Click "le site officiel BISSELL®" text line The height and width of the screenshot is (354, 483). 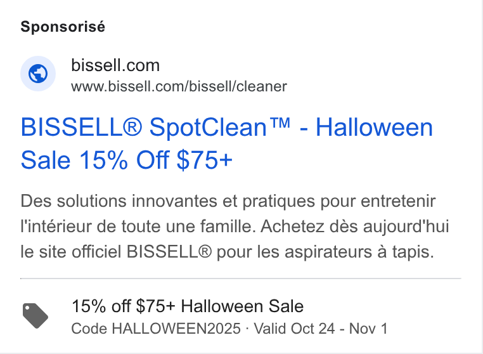click(116, 252)
